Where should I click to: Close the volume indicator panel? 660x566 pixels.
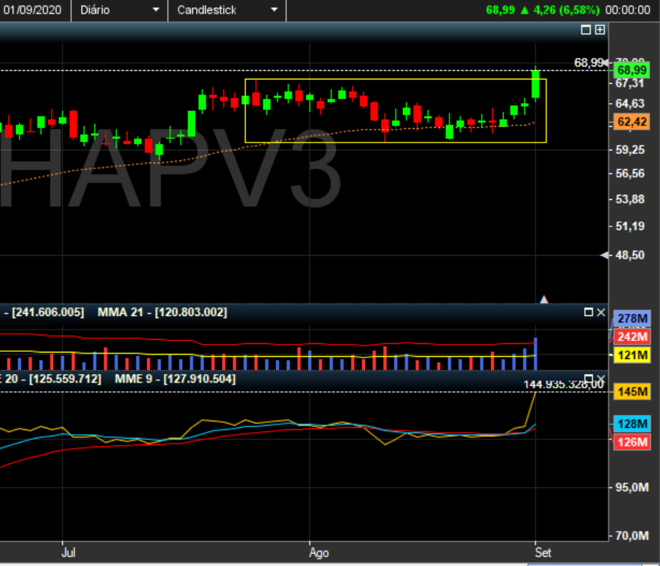(601, 312)
